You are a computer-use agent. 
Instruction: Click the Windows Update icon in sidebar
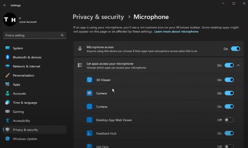(x=7, y=139)
